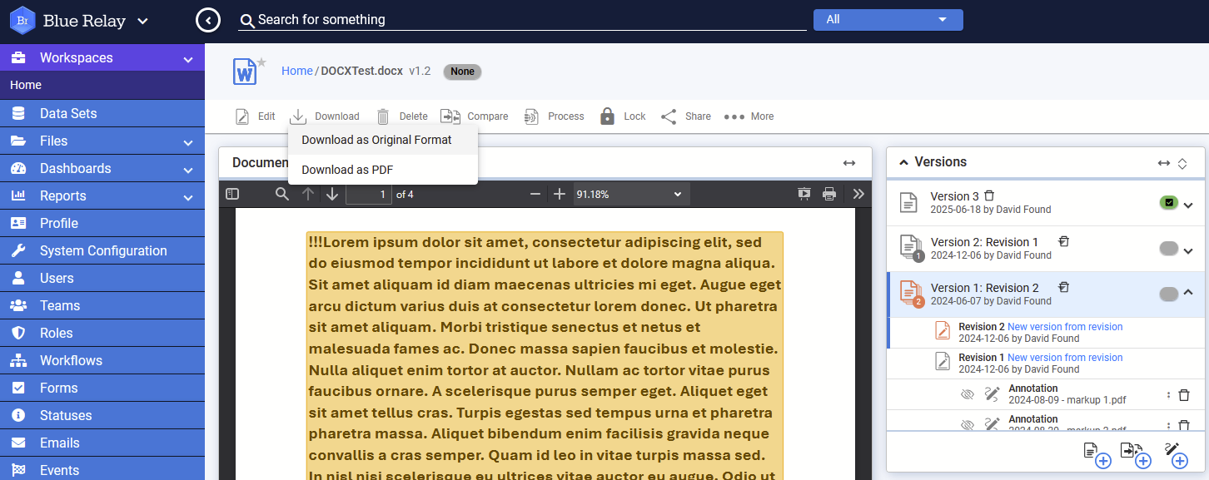The image size is (1209, 480).
Task: Expand the Dashboards sidebar section
Action: (x=188, y=170)
